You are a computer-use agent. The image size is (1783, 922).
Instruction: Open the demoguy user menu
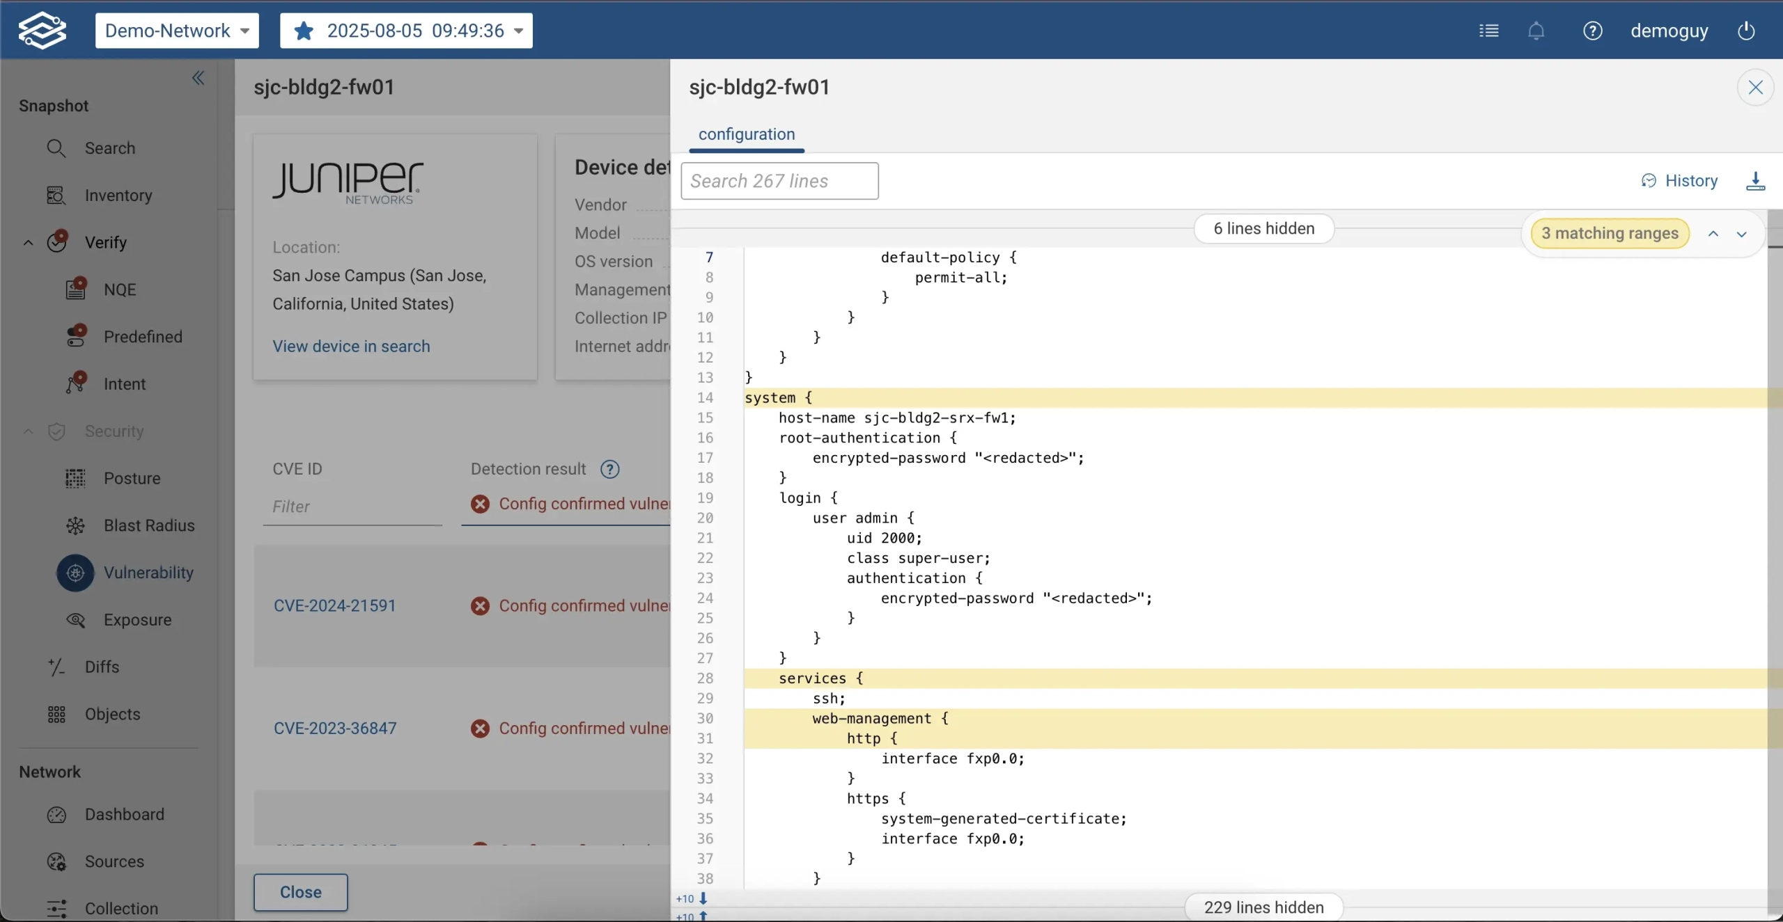(x=1669, y=31)
